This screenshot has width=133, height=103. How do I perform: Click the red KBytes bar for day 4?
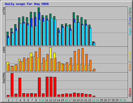coord(20,87)
